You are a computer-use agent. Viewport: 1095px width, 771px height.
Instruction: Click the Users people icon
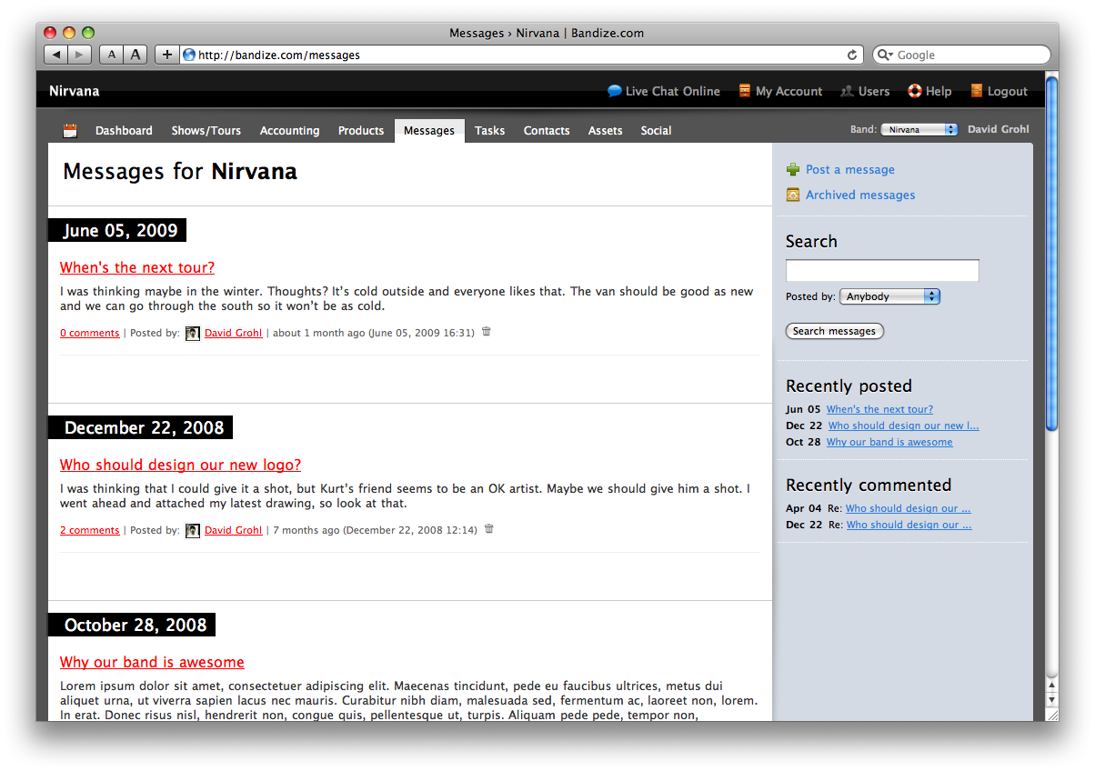click(847, 91)
